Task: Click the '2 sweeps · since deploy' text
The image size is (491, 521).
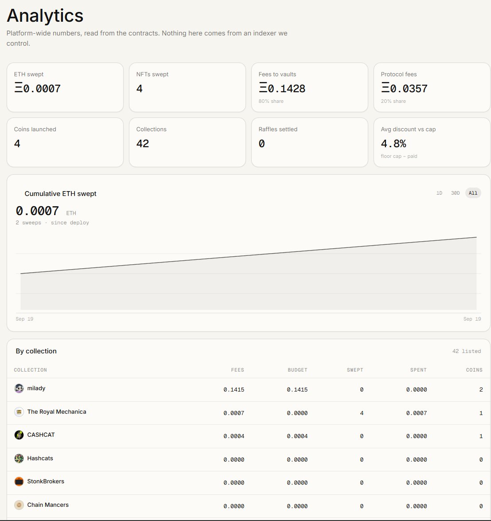Action: [x=52, y=223]
